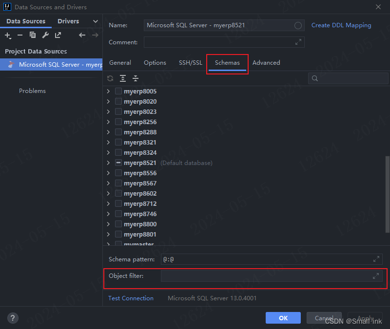The image size is (390, 329).
Task: Open the tabs dropdown chevron beside Drivers
Action: click(x=96, y=21)
